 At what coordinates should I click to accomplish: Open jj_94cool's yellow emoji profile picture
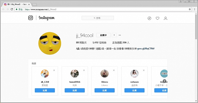tap(50, 43)
